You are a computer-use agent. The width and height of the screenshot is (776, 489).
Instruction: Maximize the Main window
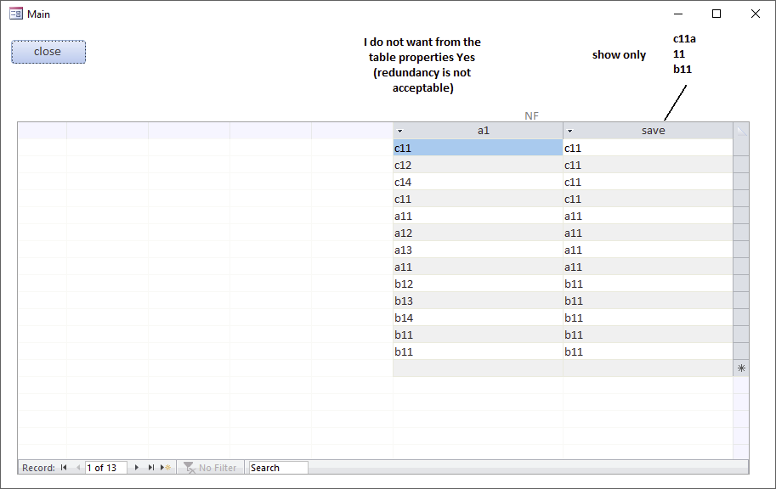[717, 14]
